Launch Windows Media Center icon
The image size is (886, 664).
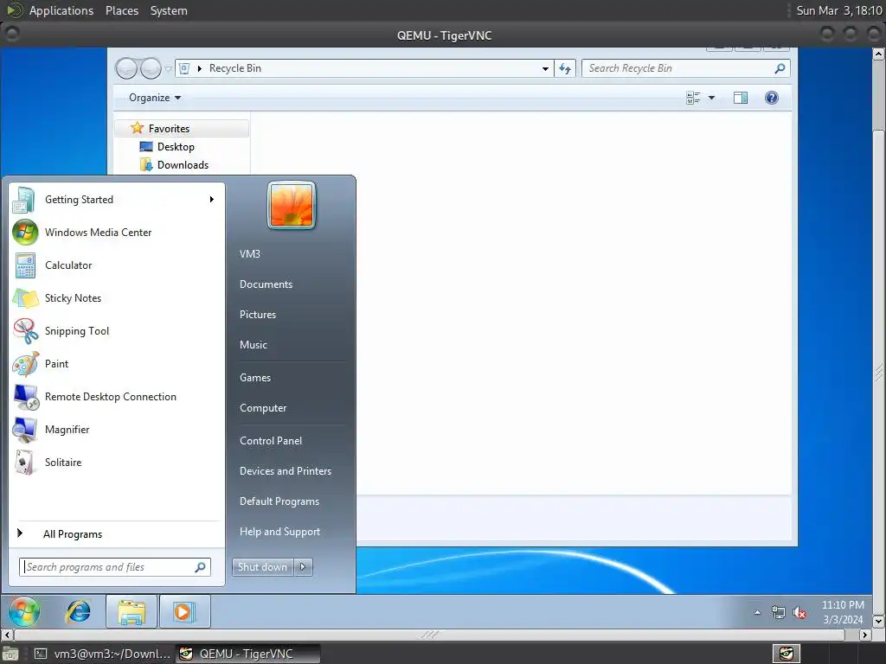25,232
